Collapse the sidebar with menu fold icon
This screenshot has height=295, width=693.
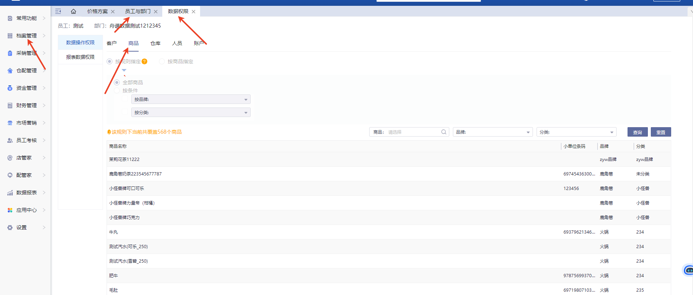(58, 11)
